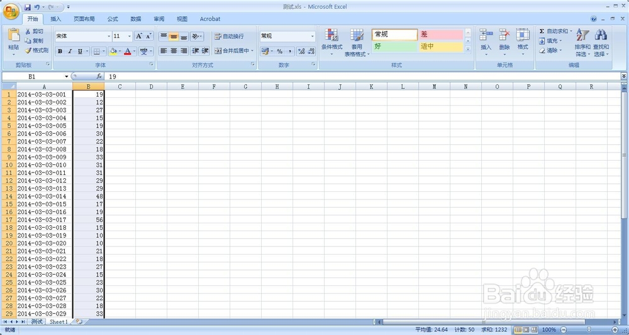
Task: Switch to the 审阅 tab
Action: point(159,19)
